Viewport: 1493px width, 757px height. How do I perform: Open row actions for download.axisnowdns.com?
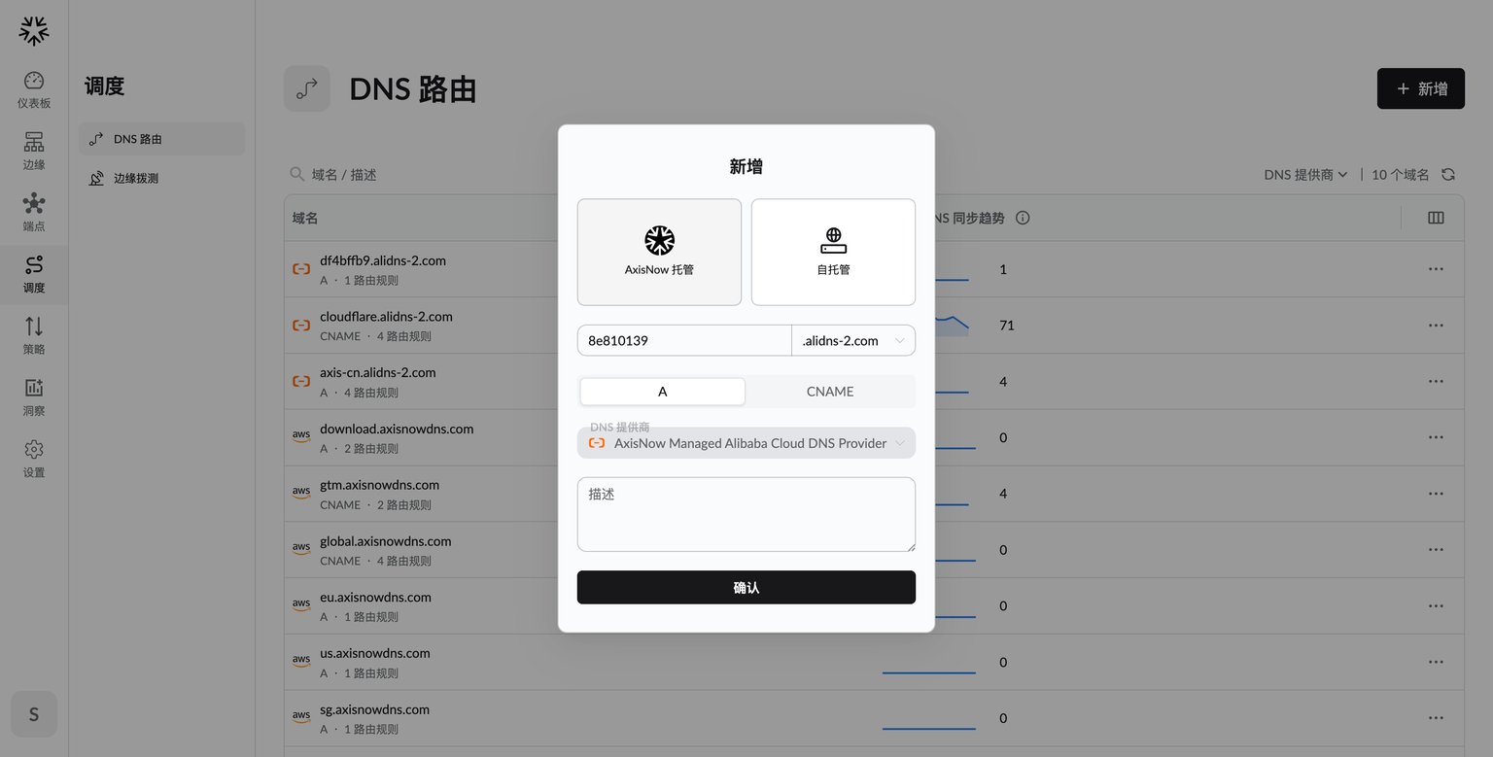pos(1436,437)
